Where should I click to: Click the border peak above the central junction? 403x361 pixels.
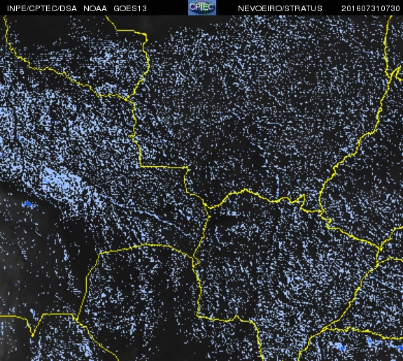point(246,191)
